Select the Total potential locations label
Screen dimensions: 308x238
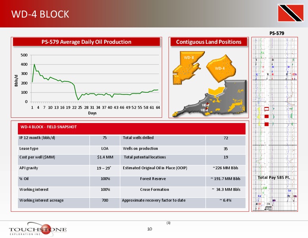click(145, 157)
